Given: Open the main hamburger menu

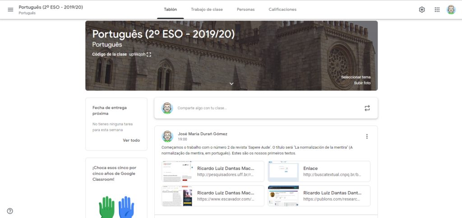Looking at the screenshot, I should tap(10, 9).
